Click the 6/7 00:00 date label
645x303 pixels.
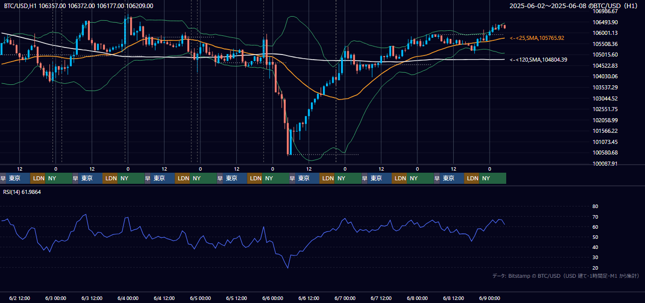tap(345, 298)
